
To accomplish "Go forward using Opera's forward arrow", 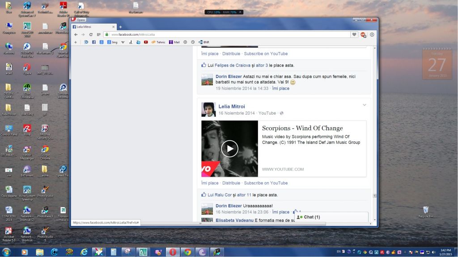I will coord(83,34).
